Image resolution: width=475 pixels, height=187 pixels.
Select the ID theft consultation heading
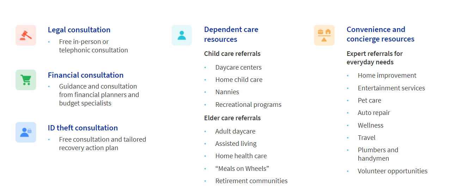pos(83,128)
